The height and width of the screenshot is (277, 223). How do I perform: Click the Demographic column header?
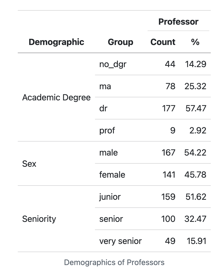56,42
